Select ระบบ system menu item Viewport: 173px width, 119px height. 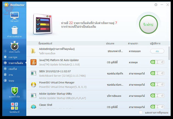pos(11,81)
